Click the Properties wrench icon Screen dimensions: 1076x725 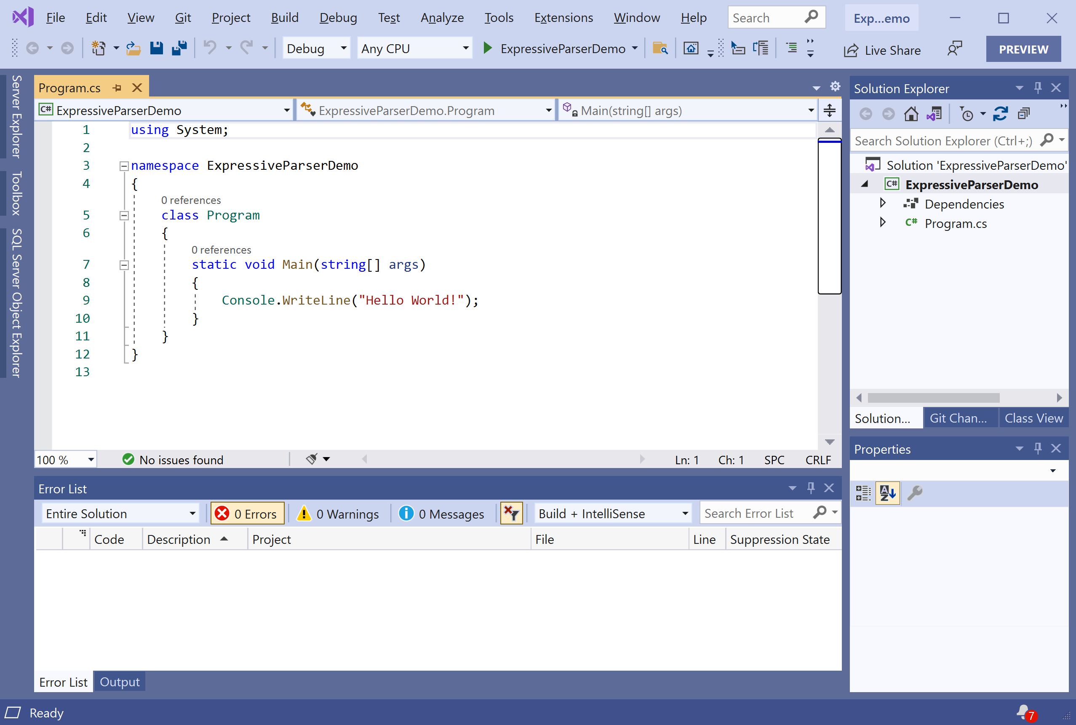[915, 493]
